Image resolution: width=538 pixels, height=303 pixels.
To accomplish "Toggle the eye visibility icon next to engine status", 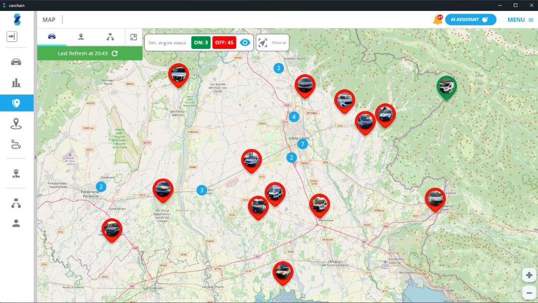I will click(x=245, y=43).
